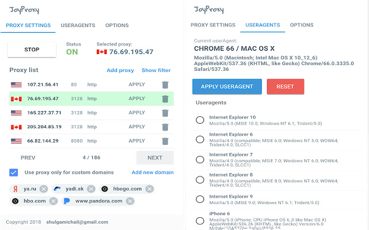Screen dimensions: 369x230
Task: Toggle Use proxy only for custom domains checkbox
Action: tap(14, 172)
